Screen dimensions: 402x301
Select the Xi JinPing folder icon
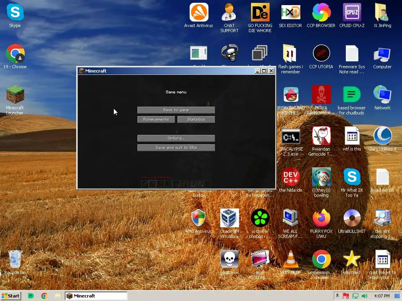pos(382,15)
